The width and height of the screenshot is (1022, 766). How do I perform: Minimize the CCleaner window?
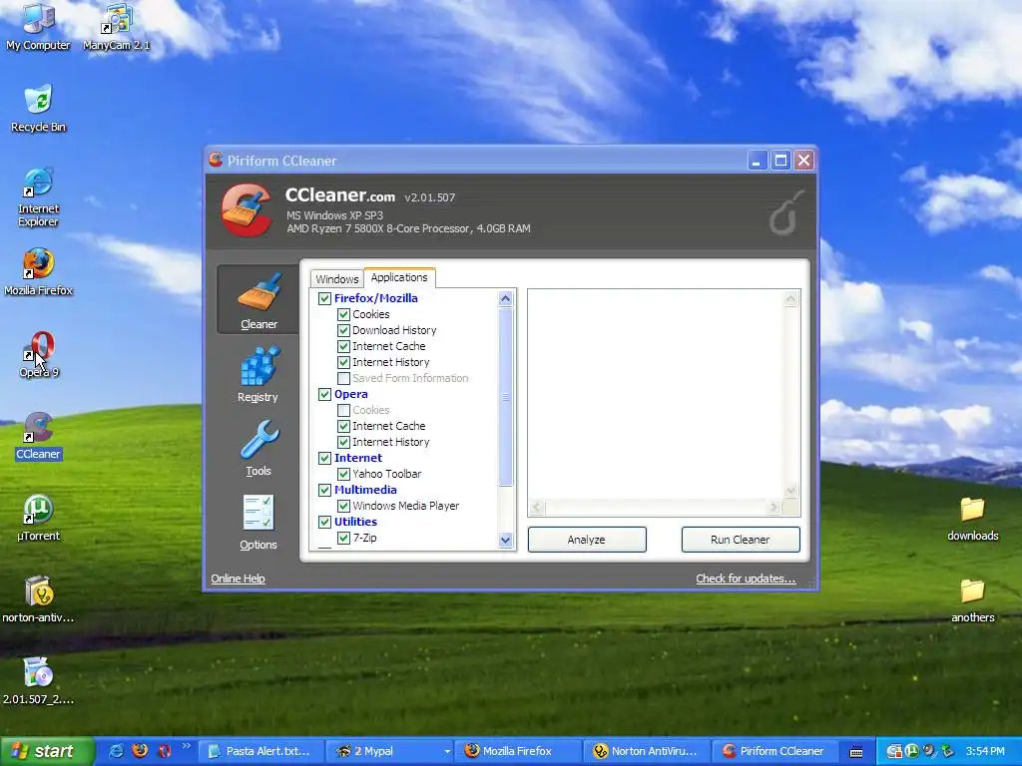point(757,161)
